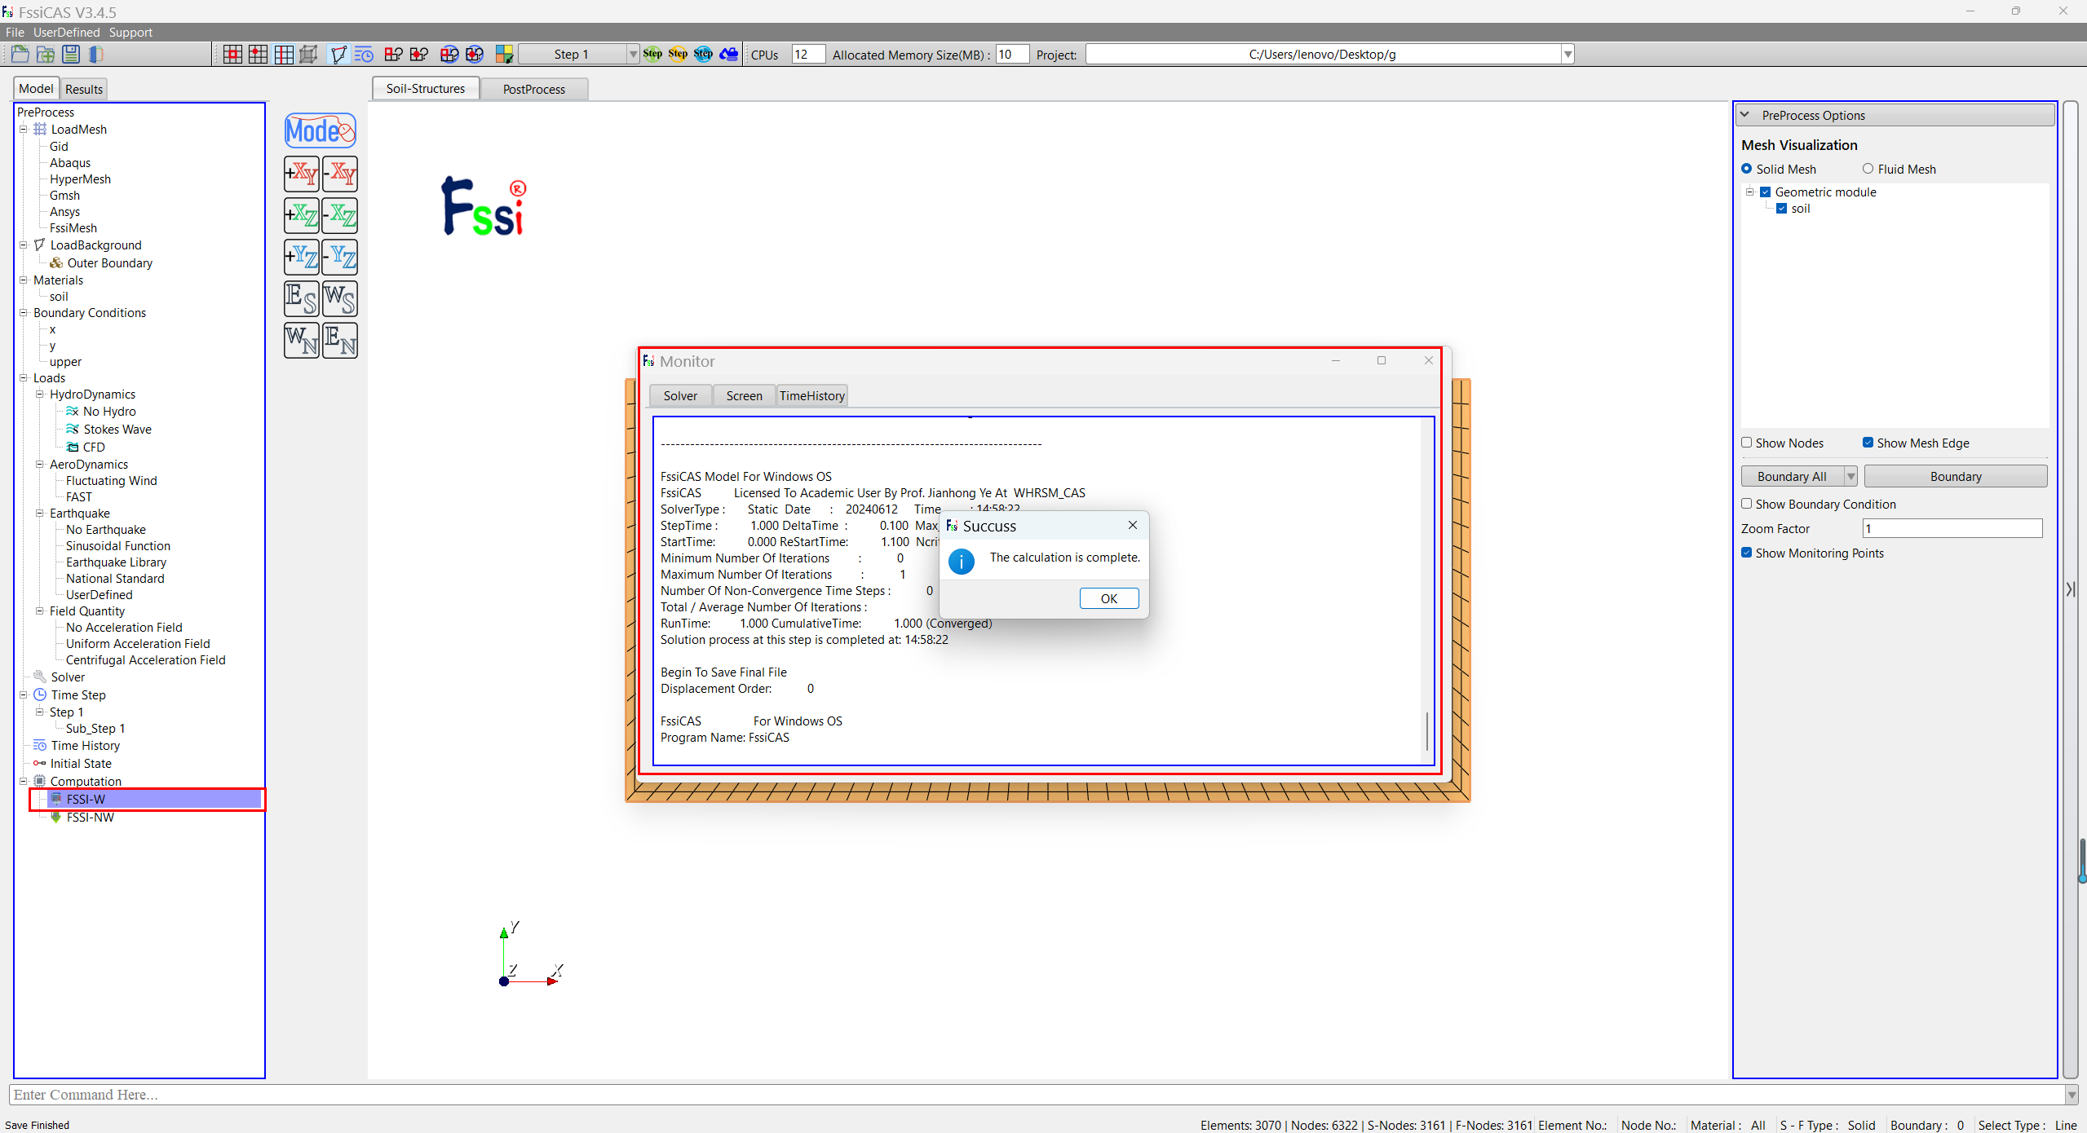Uncheck the soil mesh checkbox

coord(1781,209)
